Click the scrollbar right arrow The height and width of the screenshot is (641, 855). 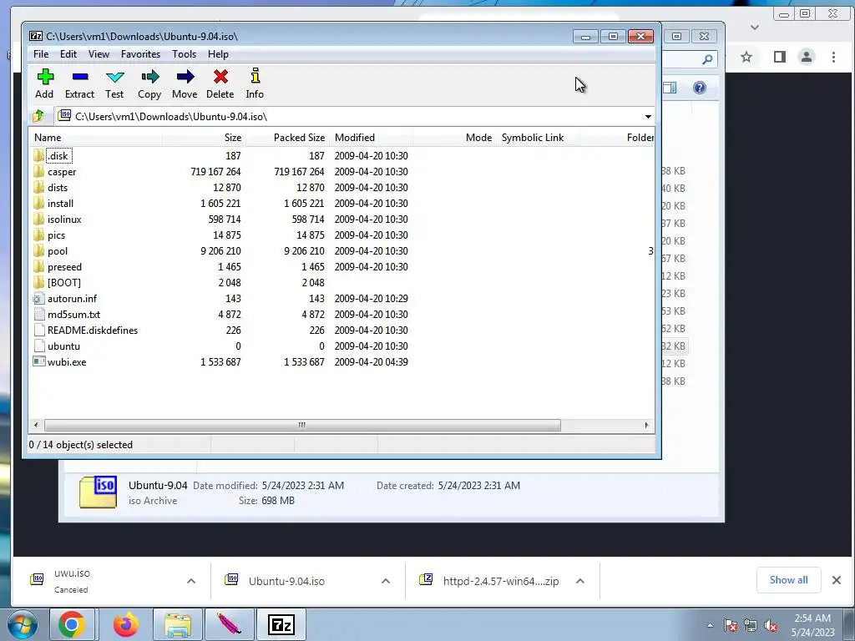click(x=647, y=425)
